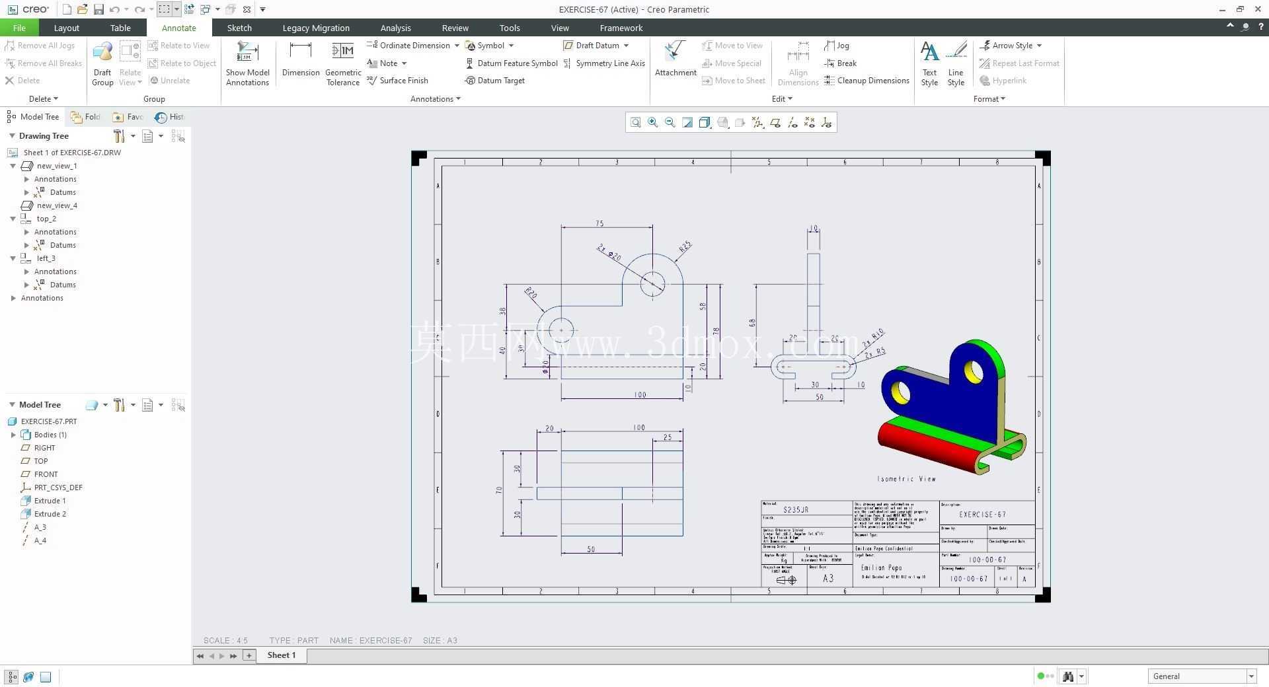Open the File menu
The height and width of the screenshot is (687, 1269).
(19, 28)
